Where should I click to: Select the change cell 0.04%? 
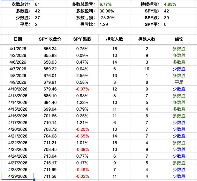[82, 69]
